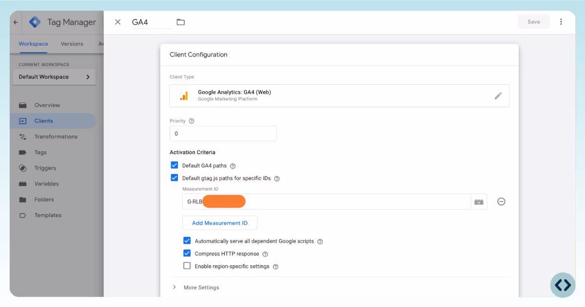
Task: Click into the Measurement ID field
Action: pos(327,202)
